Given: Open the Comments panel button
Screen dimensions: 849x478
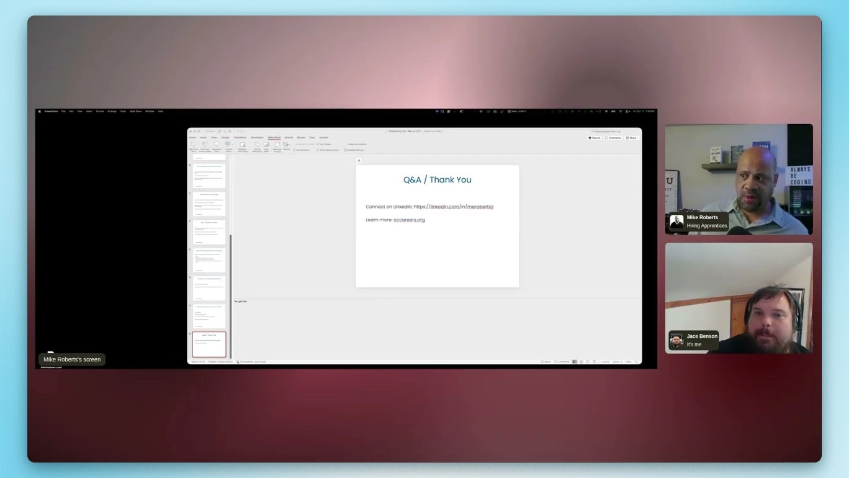Looking at the screenshot, I should 614,137.
